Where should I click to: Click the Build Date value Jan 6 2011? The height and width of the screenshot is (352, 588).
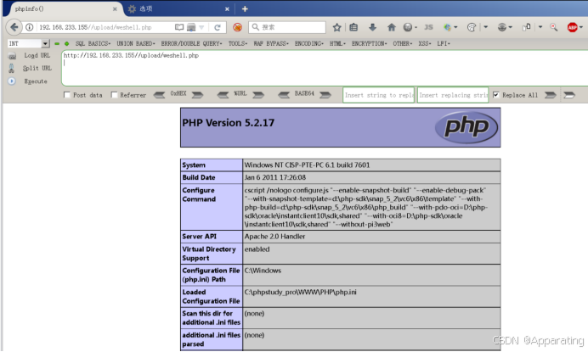(274, 177)
